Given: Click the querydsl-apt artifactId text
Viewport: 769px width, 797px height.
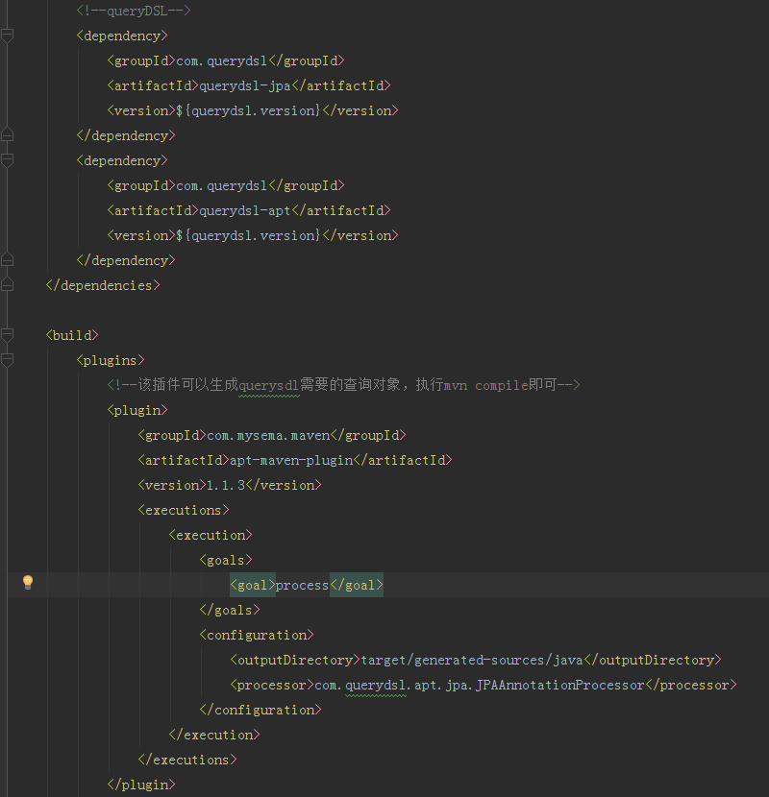Looking at the screenshot, I should [246, 210].
